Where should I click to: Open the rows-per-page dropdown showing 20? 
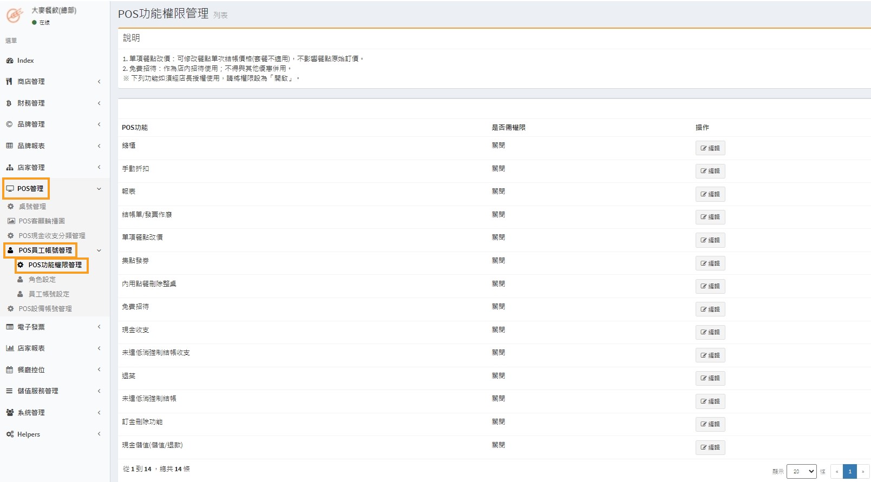[x=801, y=471]
